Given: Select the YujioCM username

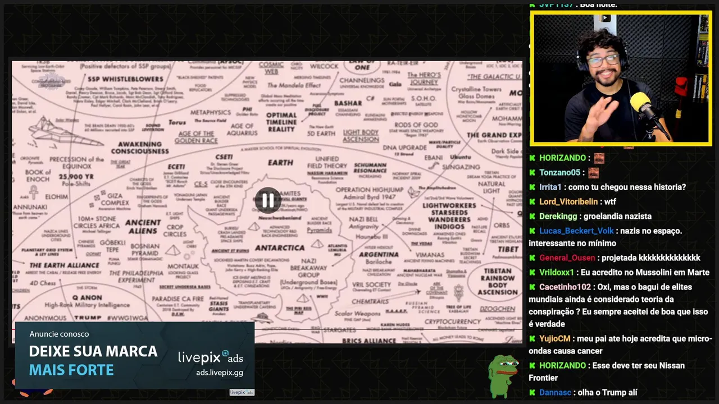Looking at the screenshot, I should coord(555,338).
